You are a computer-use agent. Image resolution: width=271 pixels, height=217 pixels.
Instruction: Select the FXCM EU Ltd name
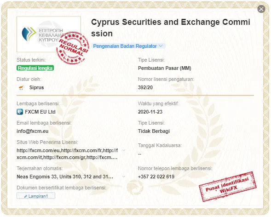tap(40, 112)
